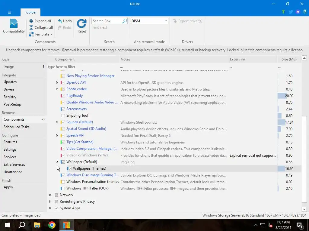309x231 pixels.
Task: Open the Compatibility tool icon
Action: [14, 23]
